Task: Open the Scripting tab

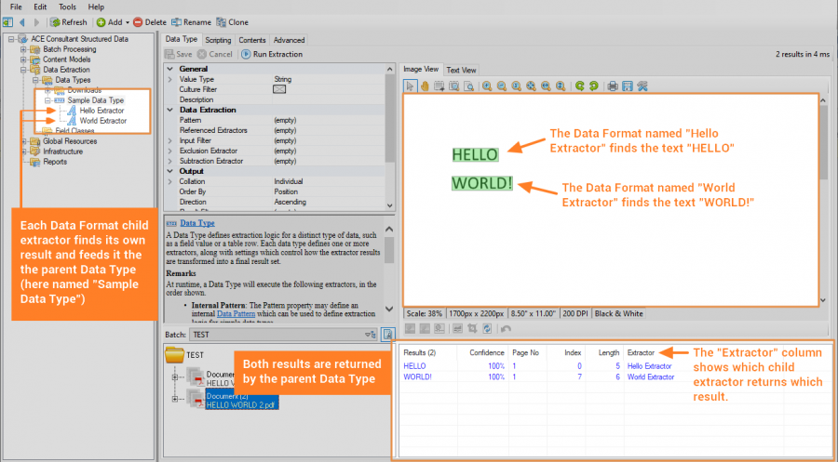Action: pyautogui.click(x=218, y=40)
